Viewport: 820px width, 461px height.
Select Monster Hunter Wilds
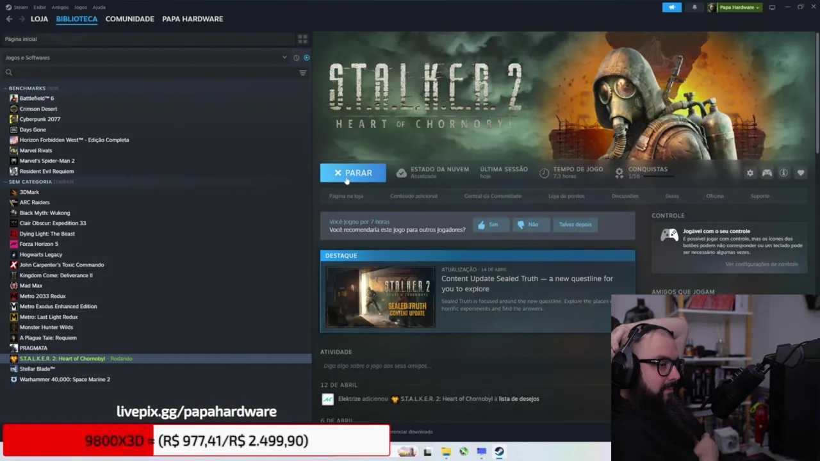46,327
